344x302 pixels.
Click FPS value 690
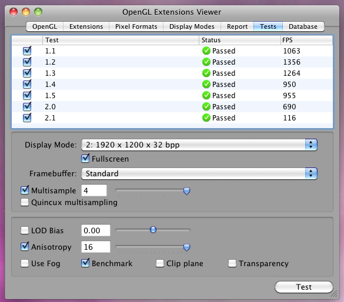click(289, 107)
